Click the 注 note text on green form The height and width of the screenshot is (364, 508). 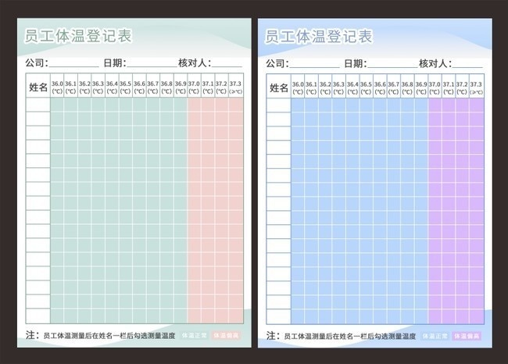pos(101,335)
